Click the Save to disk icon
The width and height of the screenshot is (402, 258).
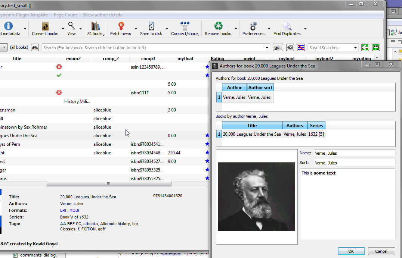click(151, 26)
